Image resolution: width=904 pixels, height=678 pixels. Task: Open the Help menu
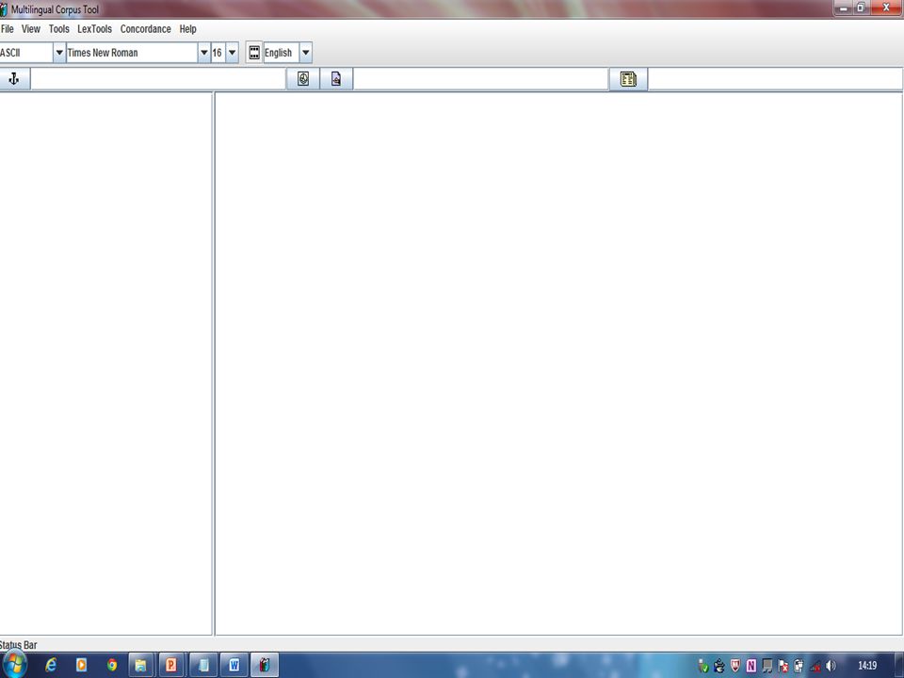tap(187, 29)
